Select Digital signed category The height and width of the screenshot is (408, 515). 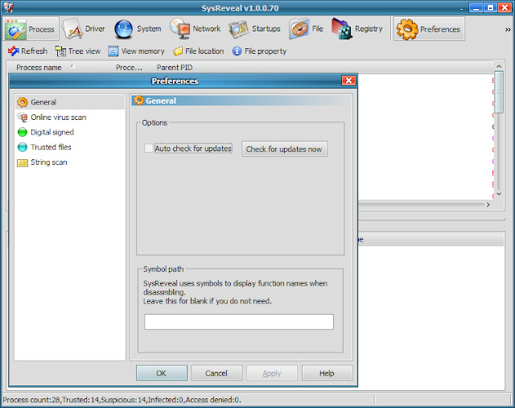click(70, 132)
